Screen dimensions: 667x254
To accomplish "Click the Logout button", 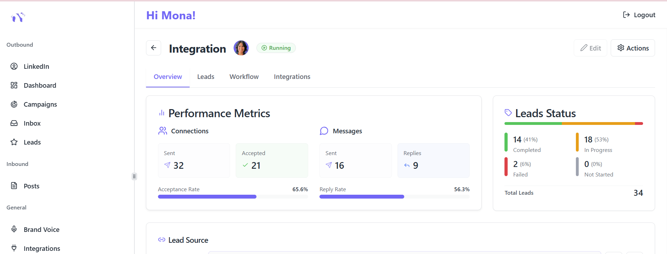I will click(639, 15).
